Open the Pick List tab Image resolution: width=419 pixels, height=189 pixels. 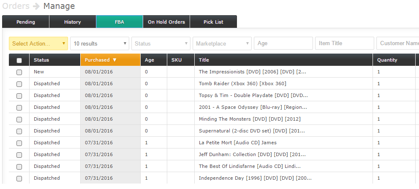pyautogui.click(x=213, y=22)
